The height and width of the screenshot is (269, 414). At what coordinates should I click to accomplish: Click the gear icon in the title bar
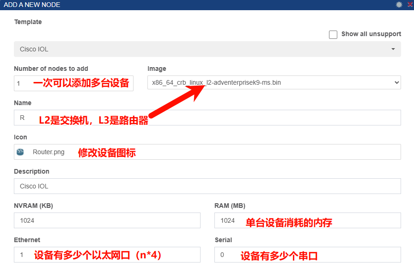pyautogui.click(x=399, y=5)
